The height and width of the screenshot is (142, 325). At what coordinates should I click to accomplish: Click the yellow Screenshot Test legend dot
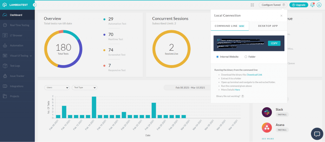tap(104, 50)
